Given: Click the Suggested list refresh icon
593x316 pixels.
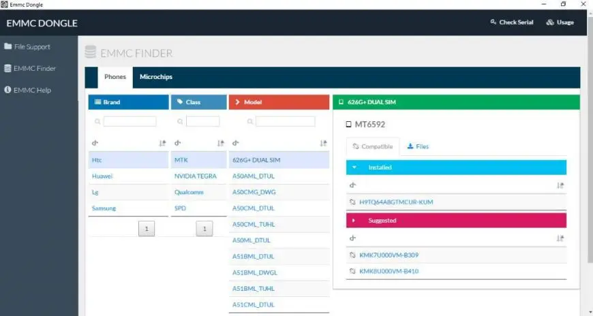Looking at the screenshot, I should tap(352, 238).
